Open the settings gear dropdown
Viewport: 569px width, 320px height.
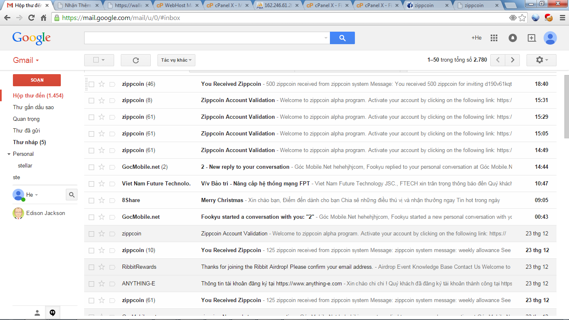[x=542, y=60]
